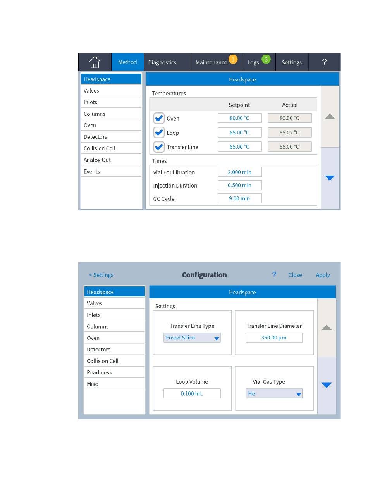The height and width of the screenshot is (491, 368).
Task: Edit the Vial Equilibration time field
Action: coord(239,172)
